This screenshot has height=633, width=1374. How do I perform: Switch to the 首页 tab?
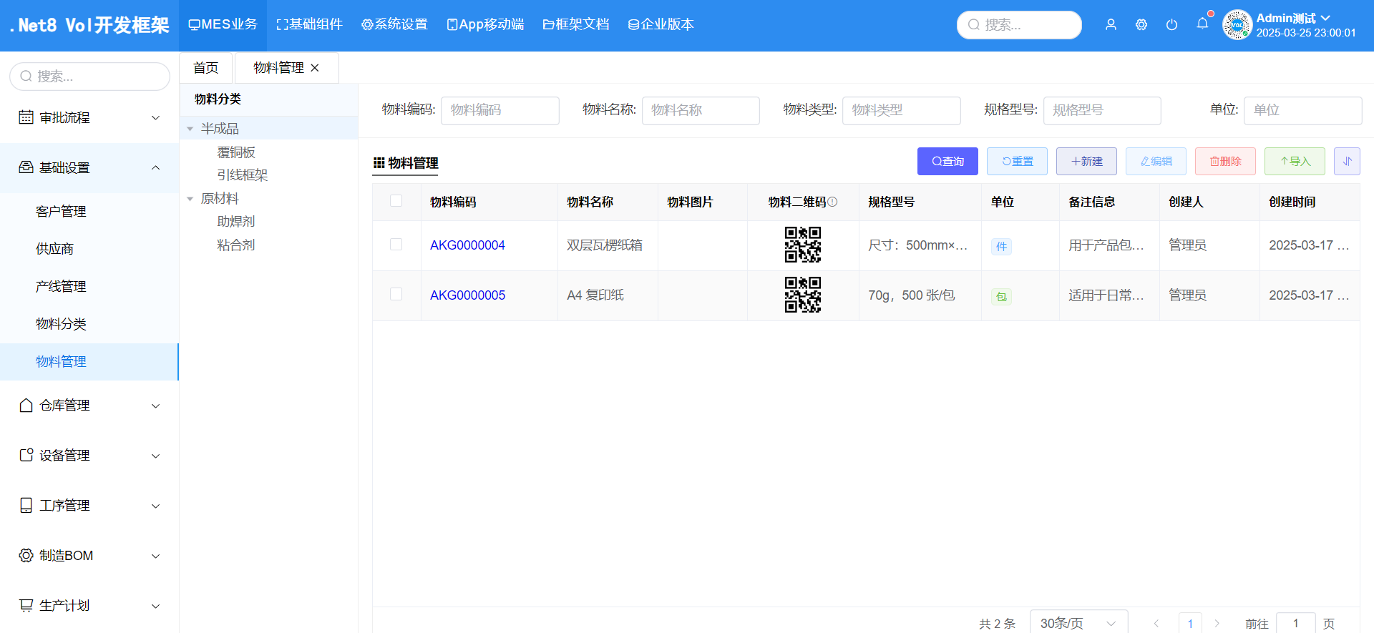206,68
